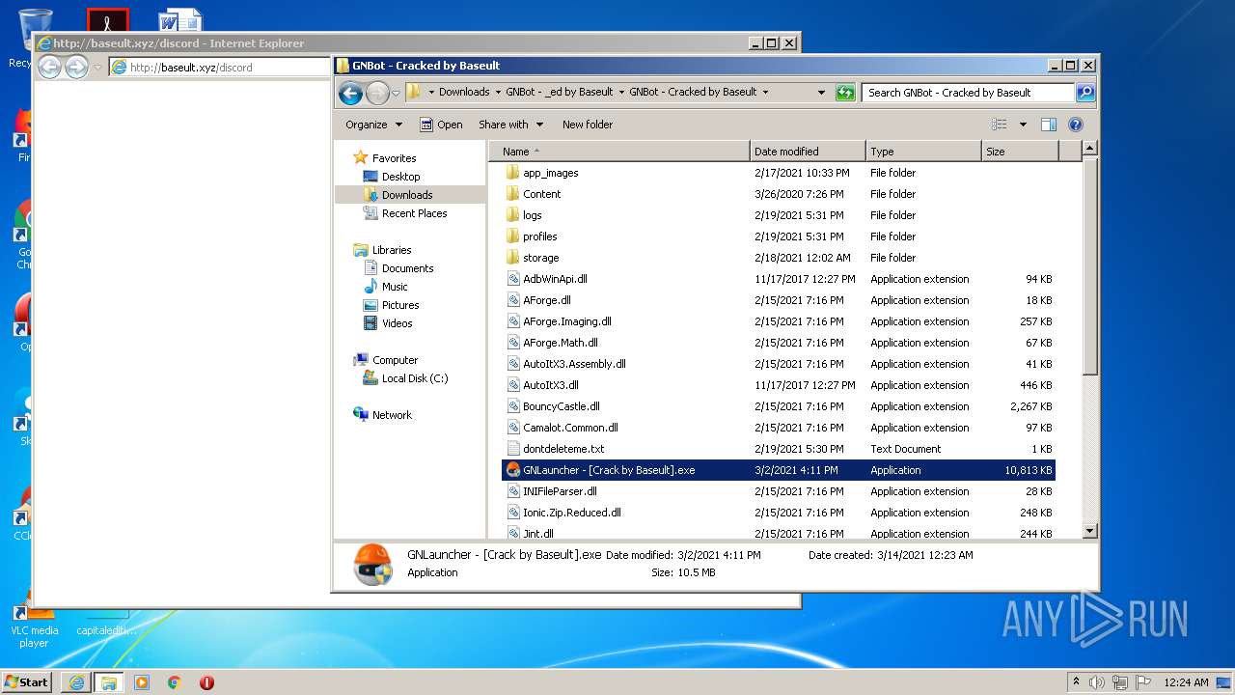
Task: Click the vertical scrollbar thumb
Action: [1089, 267]
